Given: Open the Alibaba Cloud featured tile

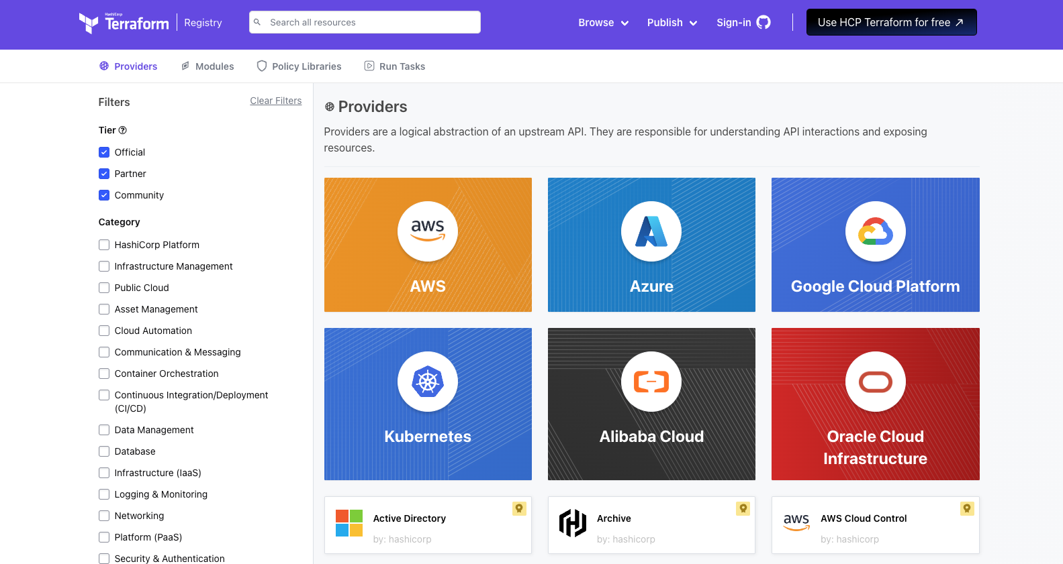Looking at the screenshot, I should (651, 404).
